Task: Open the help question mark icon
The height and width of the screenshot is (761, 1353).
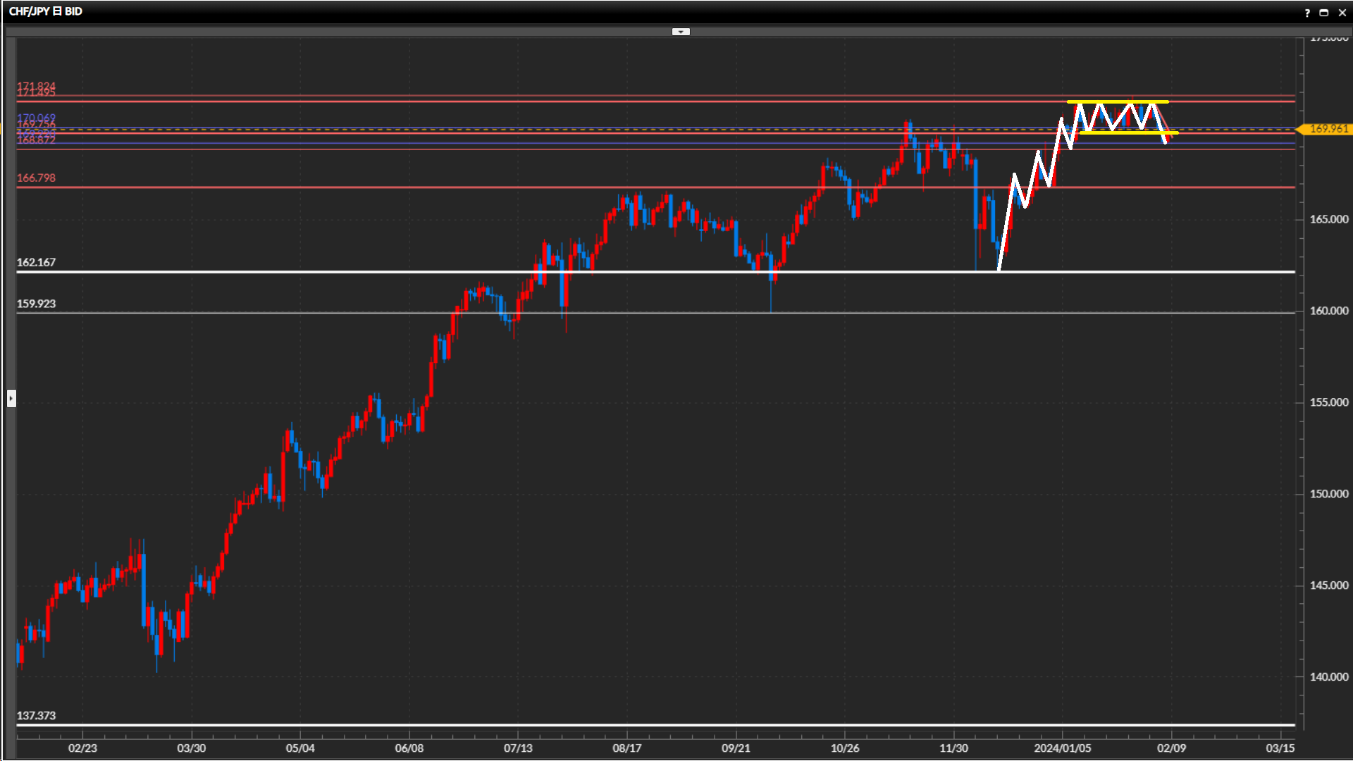Action: click(x=1307, y=13)
